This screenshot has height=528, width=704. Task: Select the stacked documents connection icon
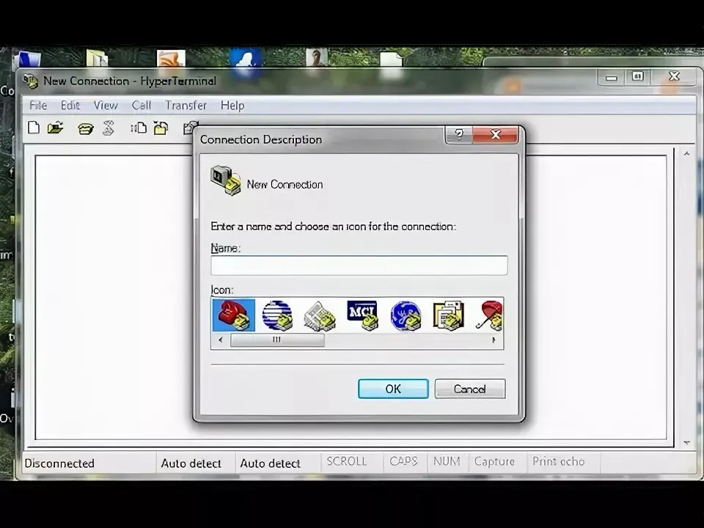(x=448, y=315)
